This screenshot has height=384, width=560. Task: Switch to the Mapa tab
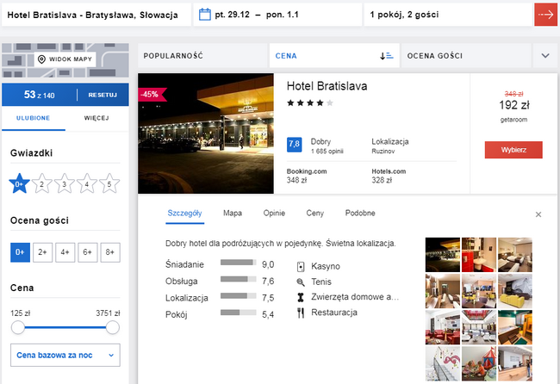[233, 213]
